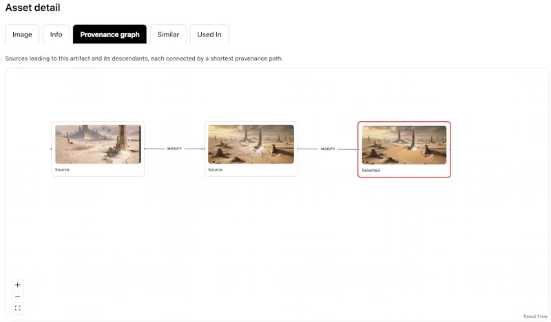Zoom out with the minus control
551x322 pixels.
18,297
